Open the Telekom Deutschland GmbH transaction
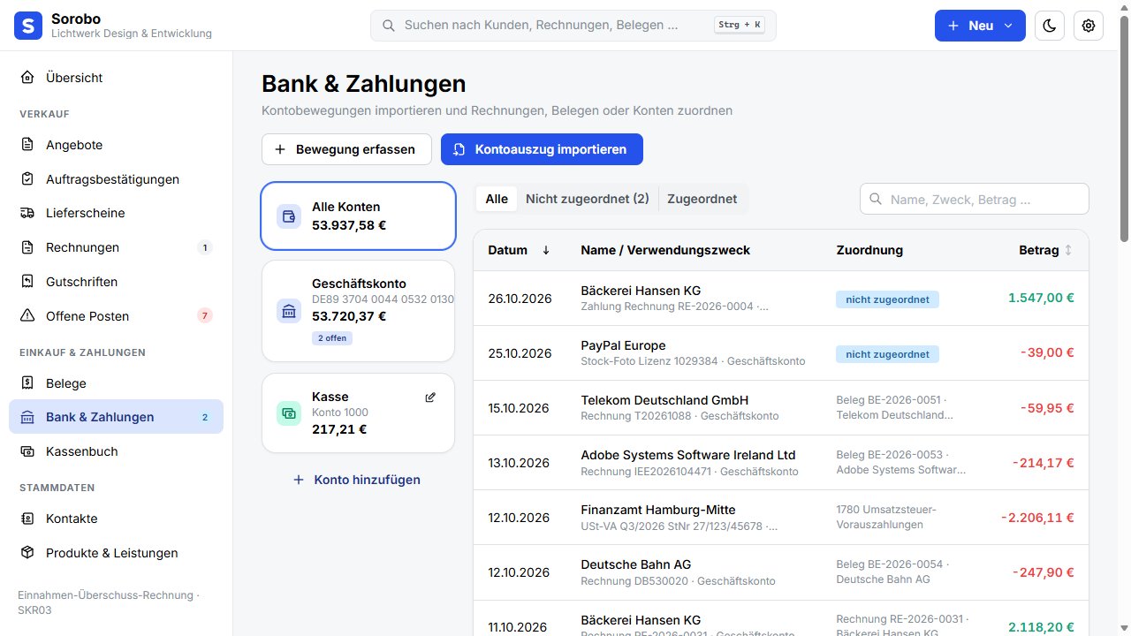This screenshot has width=1131, height=636. pos(781,408)
